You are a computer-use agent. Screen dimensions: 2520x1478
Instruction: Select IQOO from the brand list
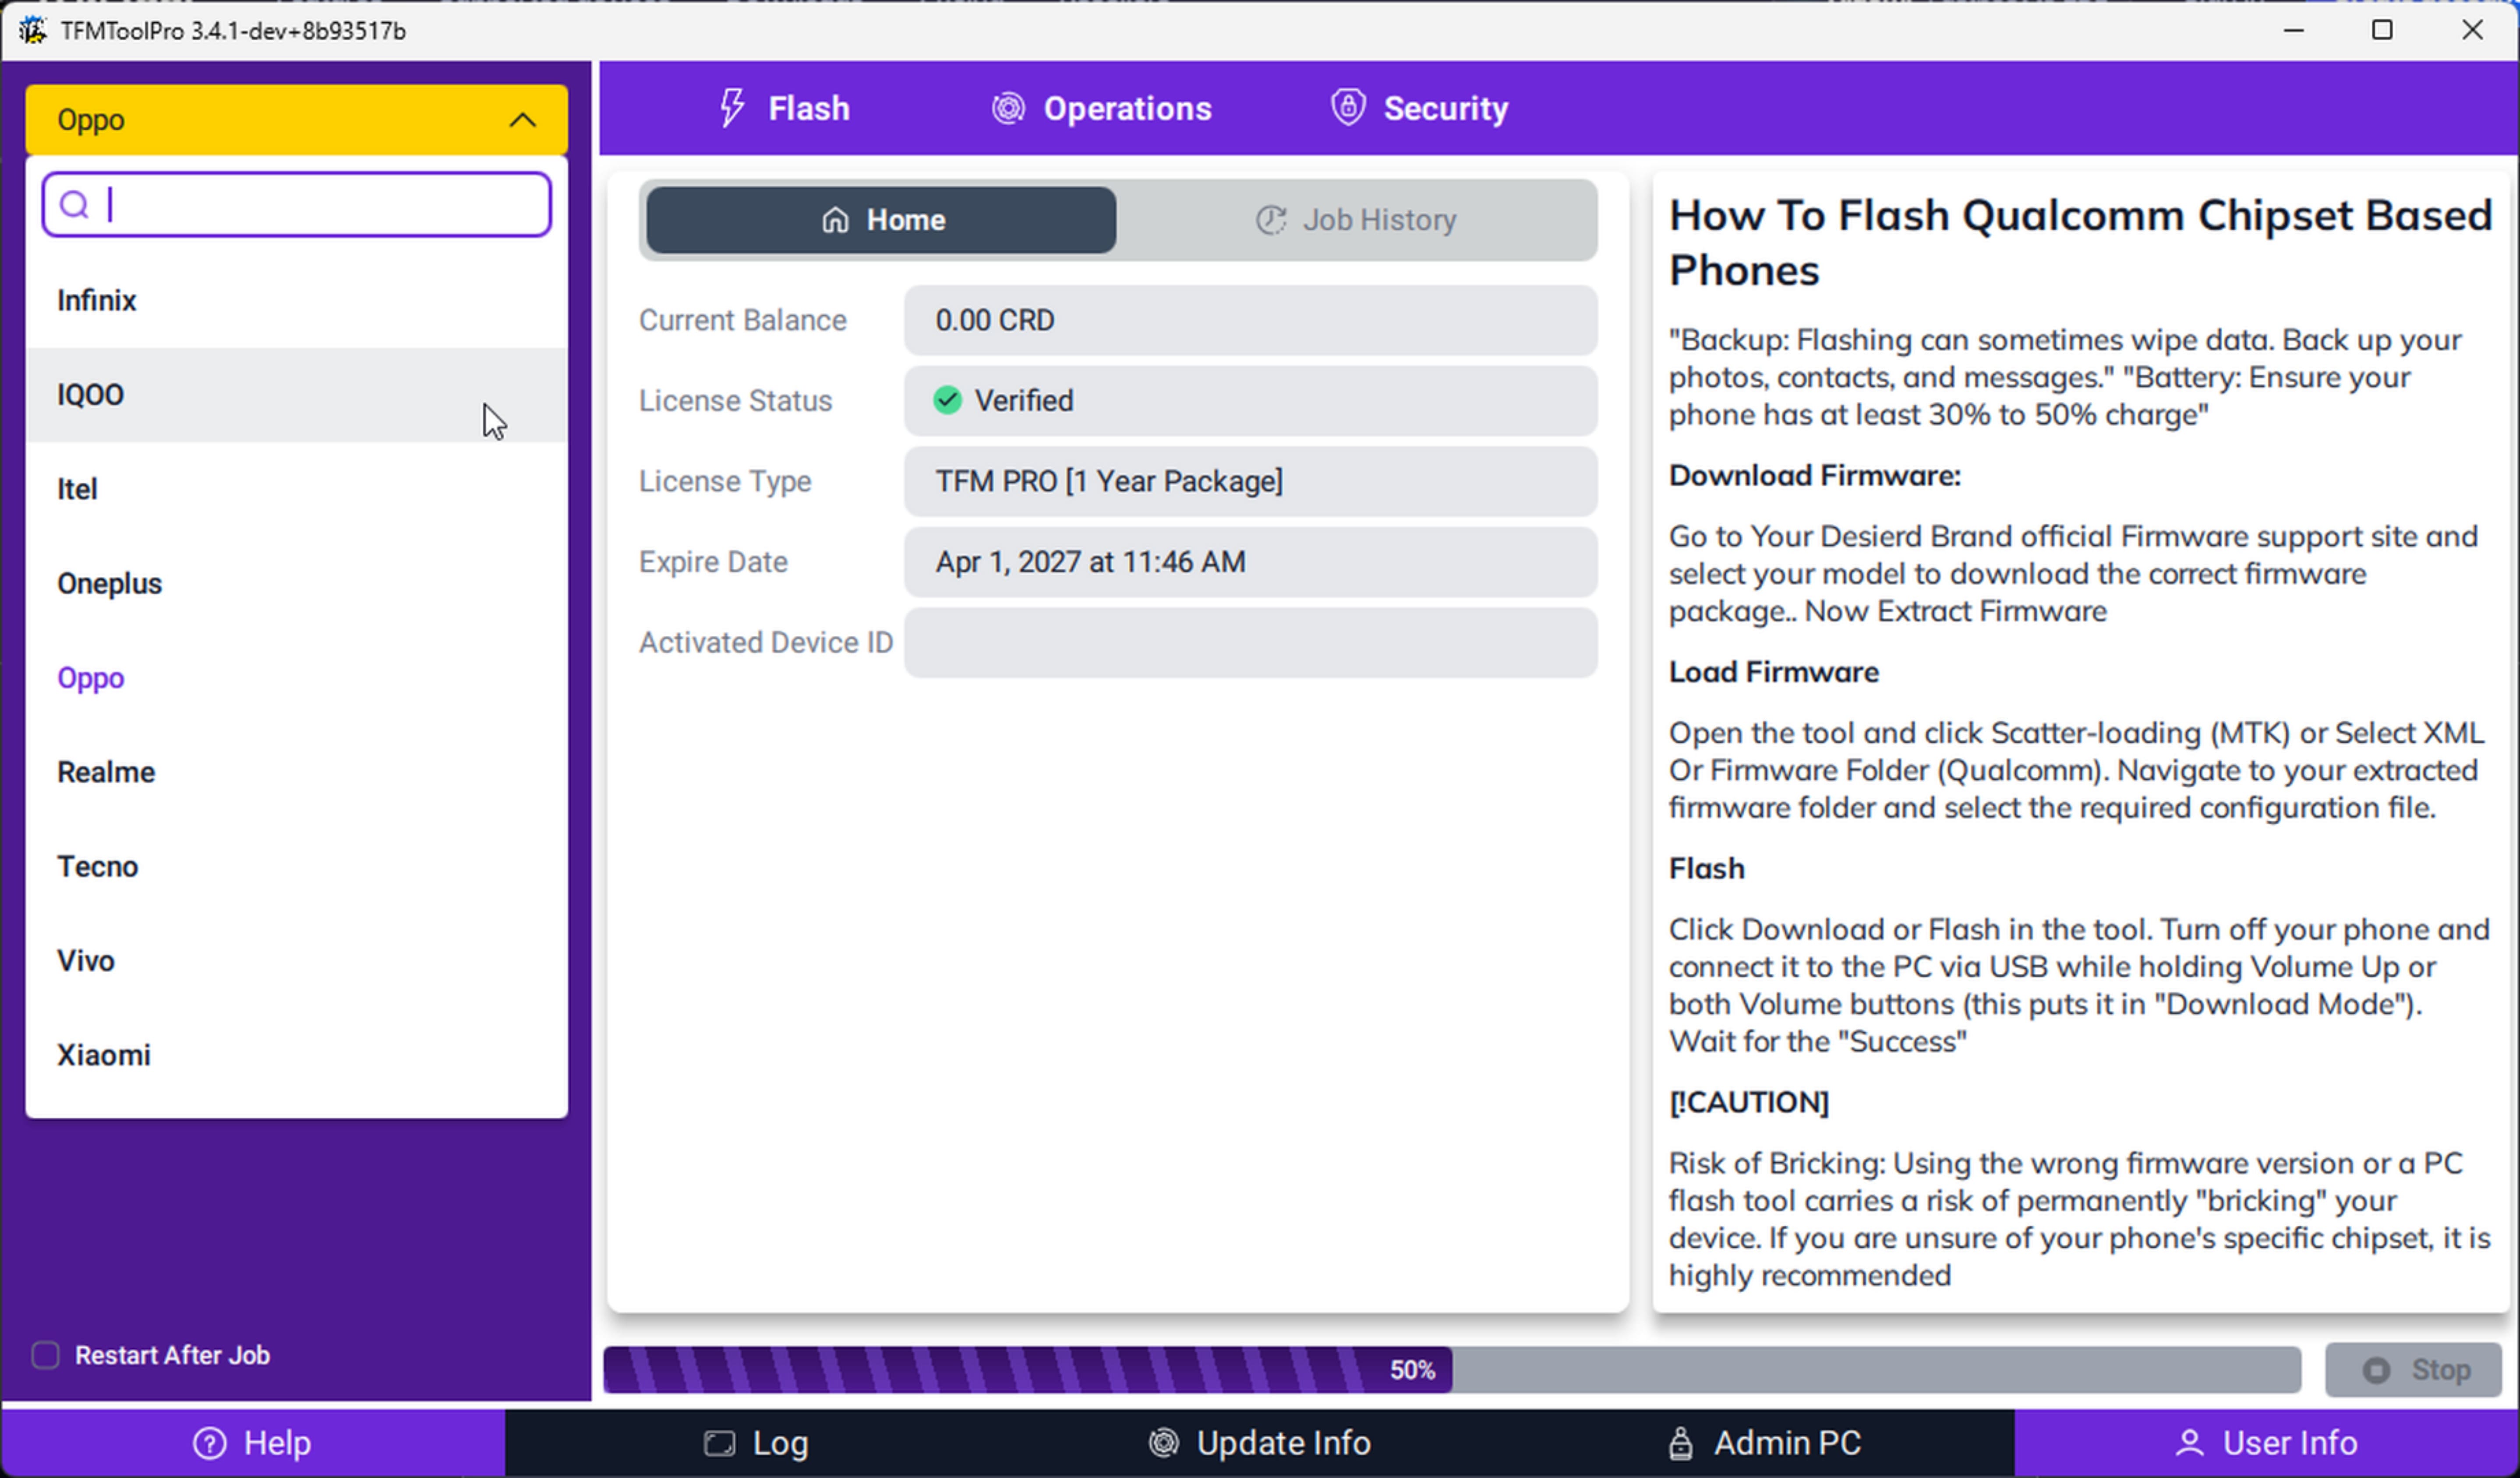(x=296, y=395)
